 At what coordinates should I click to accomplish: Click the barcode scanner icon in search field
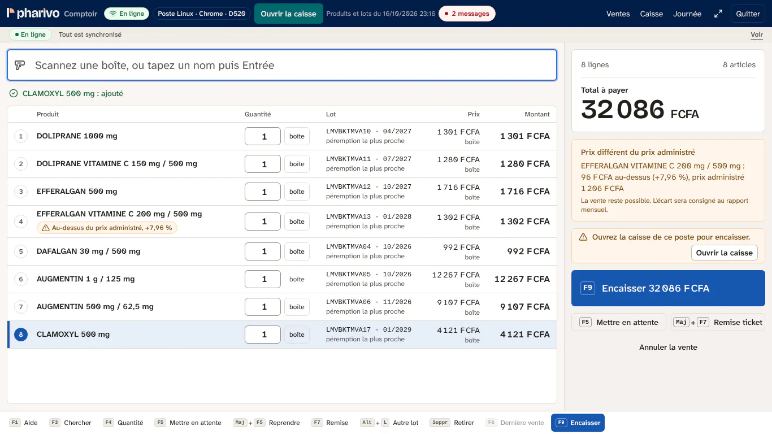[20, 65]
